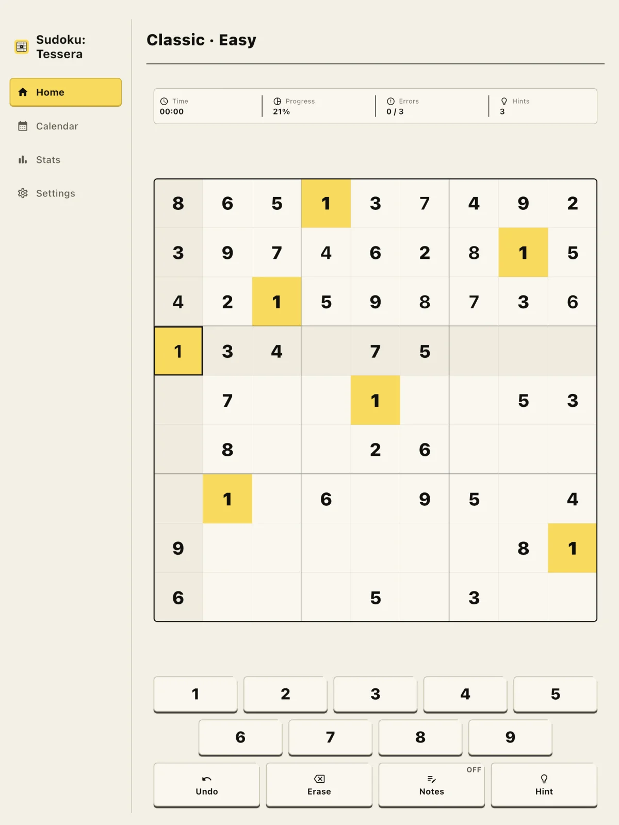This screenshot has height=825, width=619.
Task: Click the Sudoku Tessera logo icon
Action: [x=22, y=47]
